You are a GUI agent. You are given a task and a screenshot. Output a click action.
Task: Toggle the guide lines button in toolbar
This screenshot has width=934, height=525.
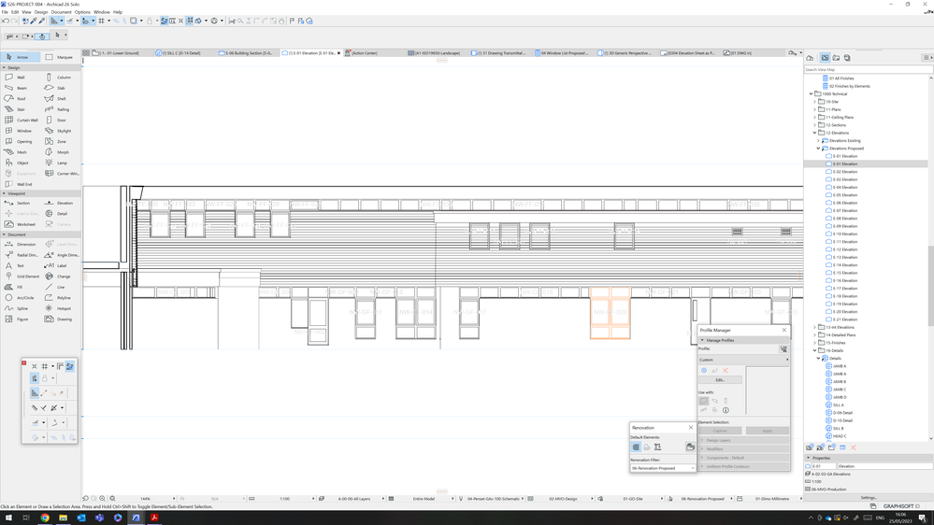(x=54, y=21)
